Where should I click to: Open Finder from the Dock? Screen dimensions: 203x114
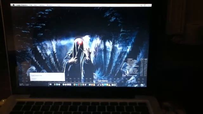(50, 85)
